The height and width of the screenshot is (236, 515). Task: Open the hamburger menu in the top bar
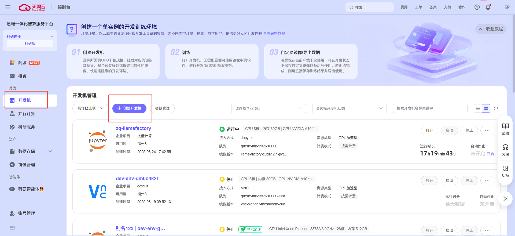(8, 7)
